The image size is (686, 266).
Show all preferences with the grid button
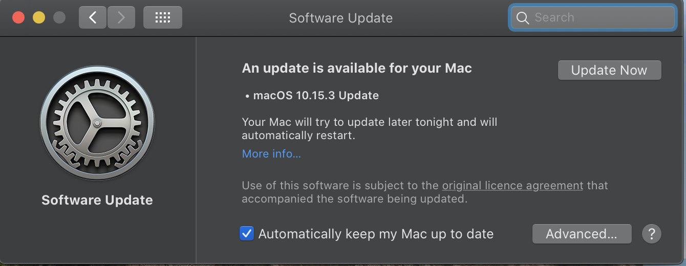(162, 17)
